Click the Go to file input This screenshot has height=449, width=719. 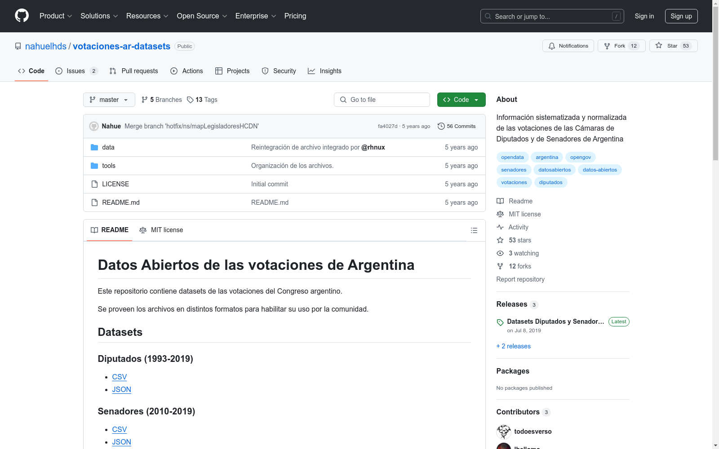[x=382, y=100]
